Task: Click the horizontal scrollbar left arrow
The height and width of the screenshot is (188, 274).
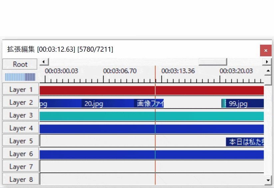Action: click(44, 62)
